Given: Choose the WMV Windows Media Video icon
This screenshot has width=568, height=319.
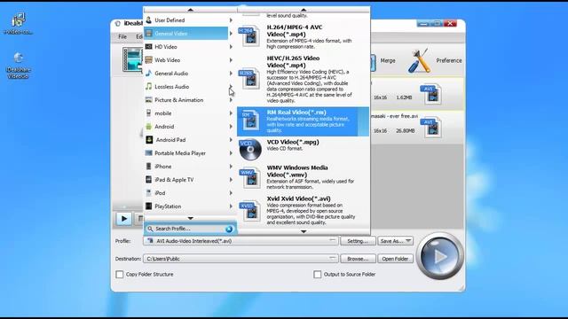Looking at the screenshot, I should coord(250,177).
